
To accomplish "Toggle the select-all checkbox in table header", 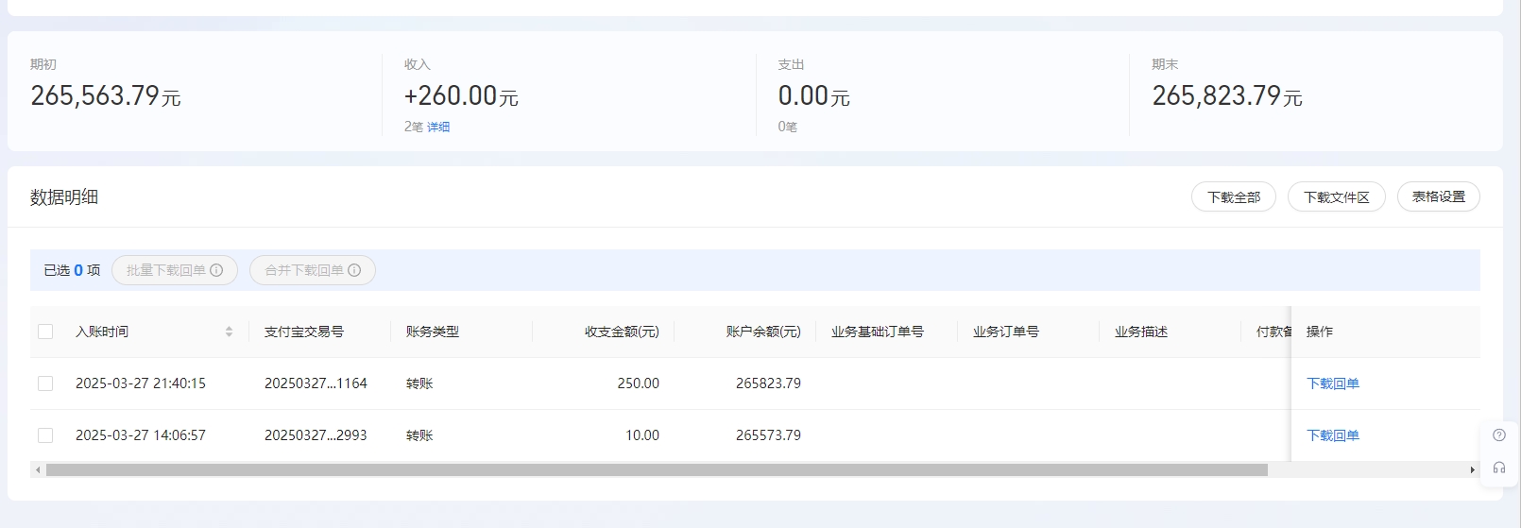I will click(45, 332).
